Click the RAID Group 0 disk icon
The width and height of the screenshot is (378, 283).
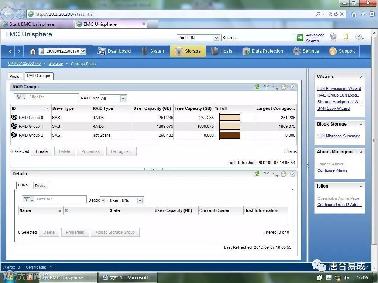click(x=14, y=118)
